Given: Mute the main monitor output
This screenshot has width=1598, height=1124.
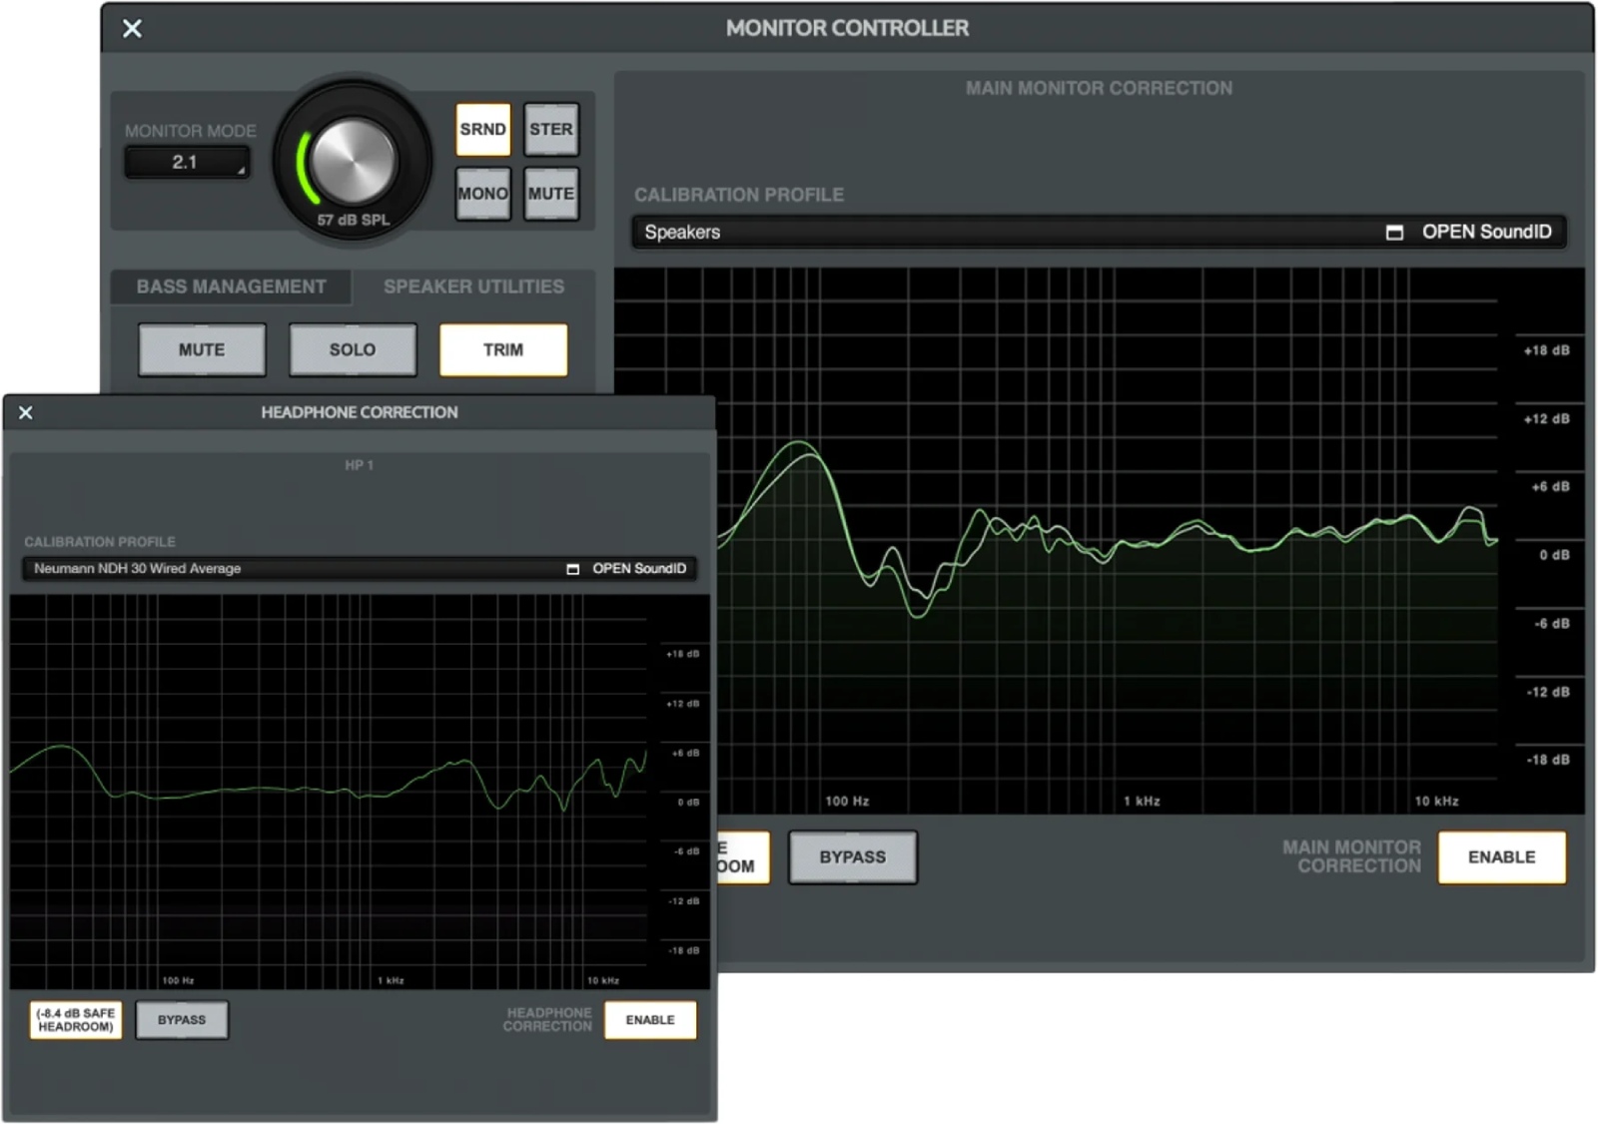Looking at the screenshot, I should coord(550,195).
